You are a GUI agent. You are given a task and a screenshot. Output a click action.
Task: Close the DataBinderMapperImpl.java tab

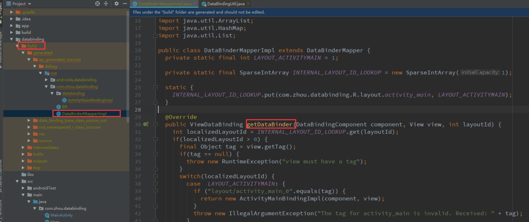coord(194,4)
